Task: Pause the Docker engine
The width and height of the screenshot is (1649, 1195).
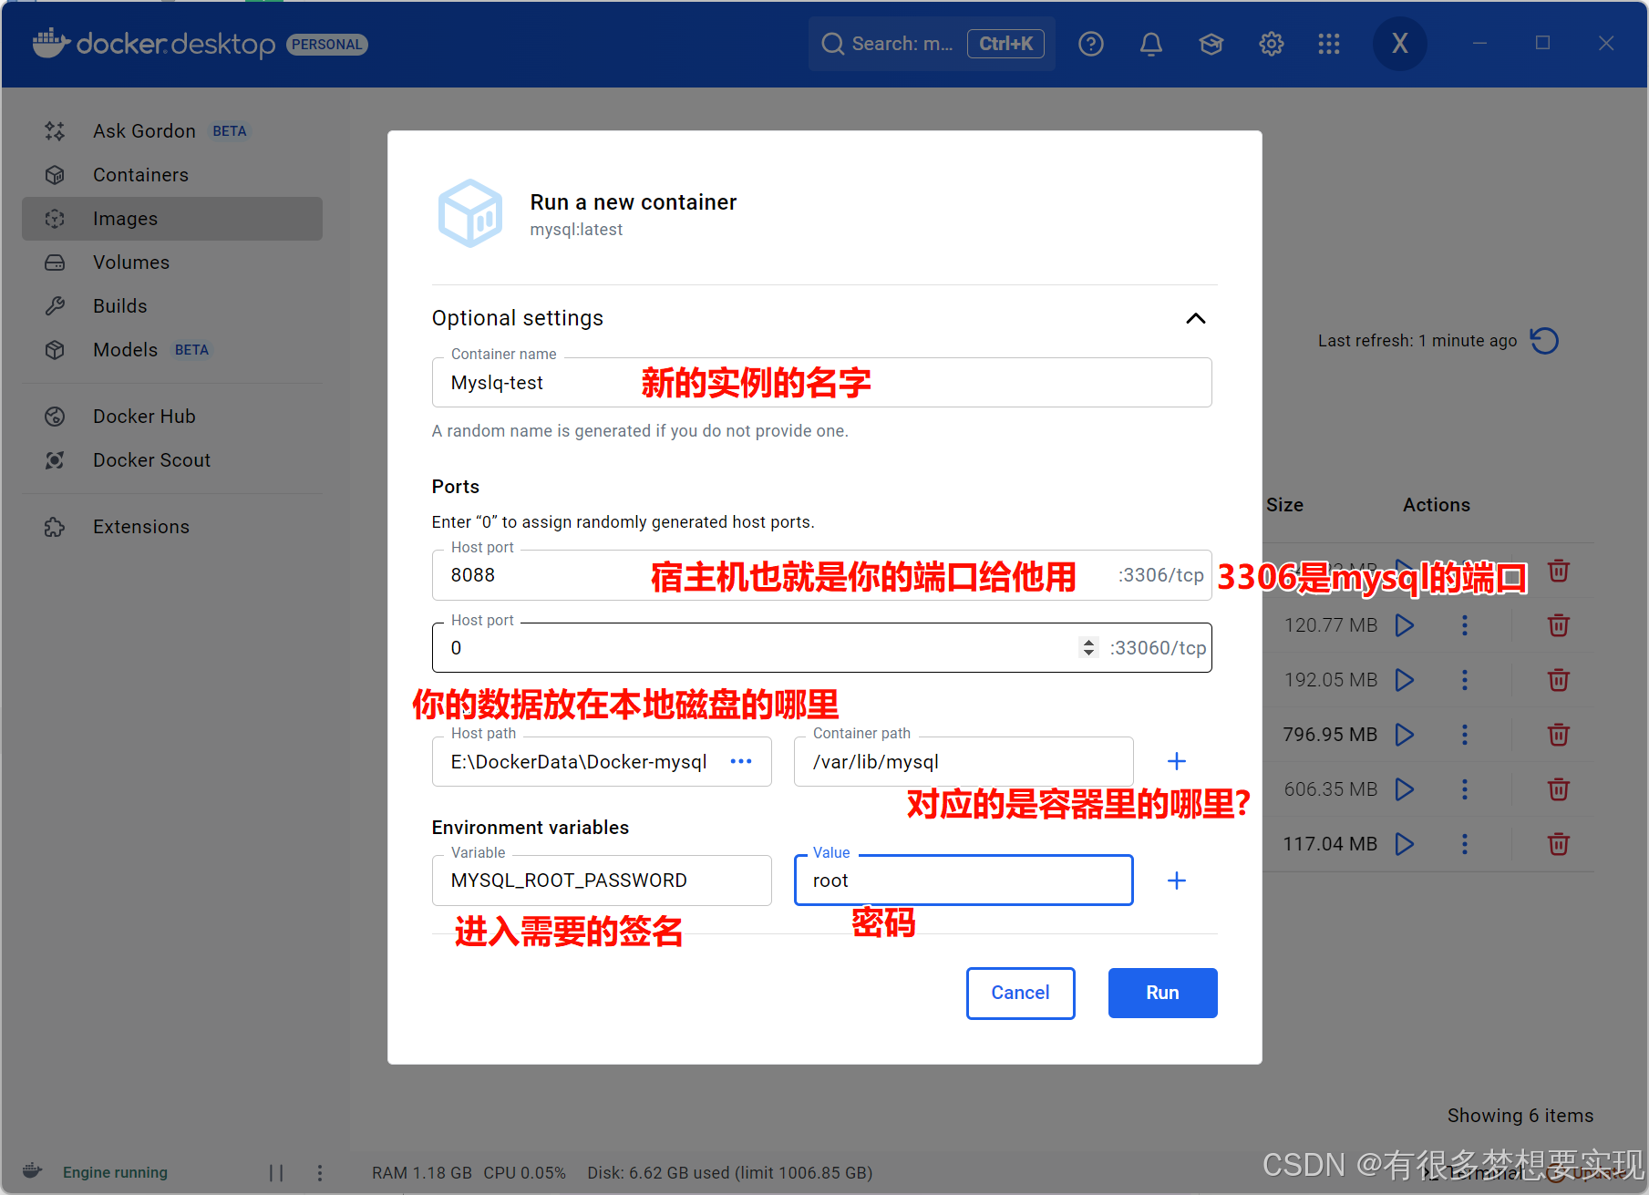Action: 276,1173
